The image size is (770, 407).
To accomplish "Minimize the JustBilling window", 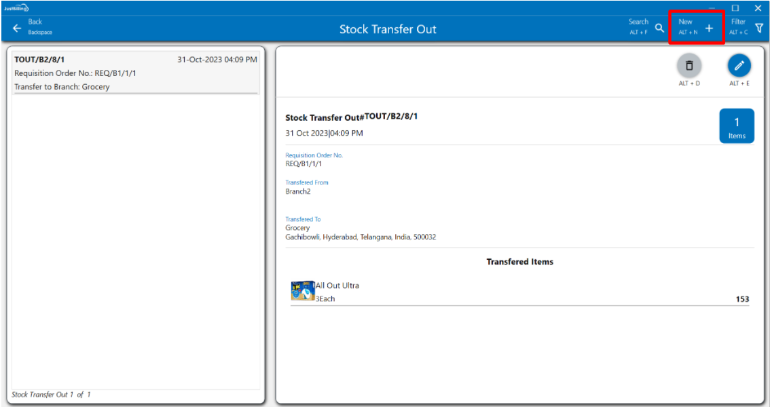I will pos(712,7).
